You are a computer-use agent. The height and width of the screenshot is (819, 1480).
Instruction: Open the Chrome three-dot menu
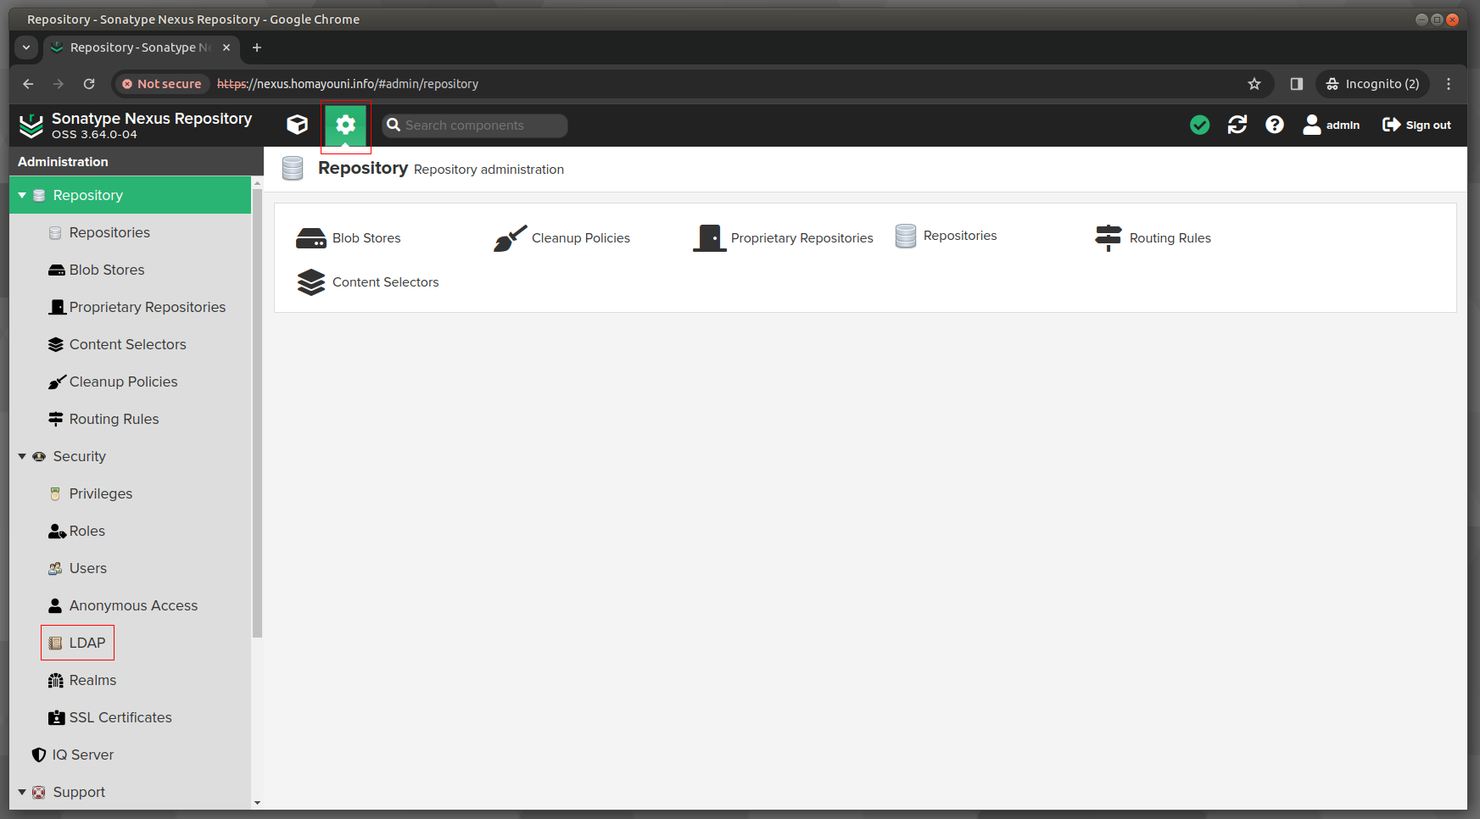click(x=1449, y=84)
